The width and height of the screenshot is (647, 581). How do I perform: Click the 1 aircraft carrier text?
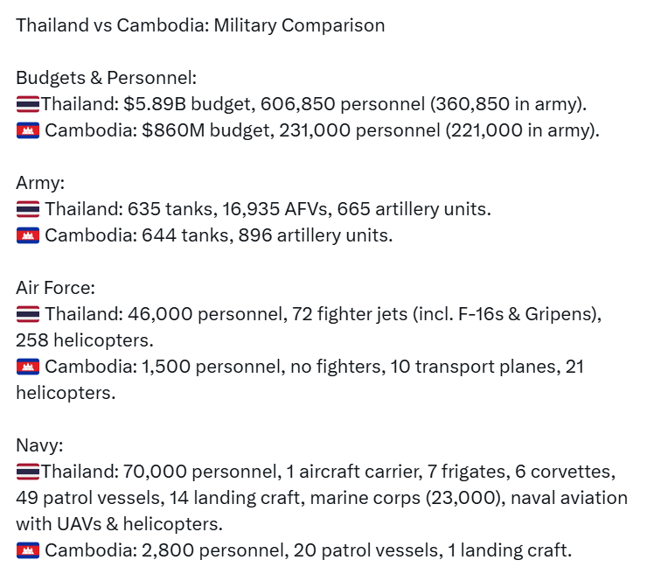pos(354,472)
